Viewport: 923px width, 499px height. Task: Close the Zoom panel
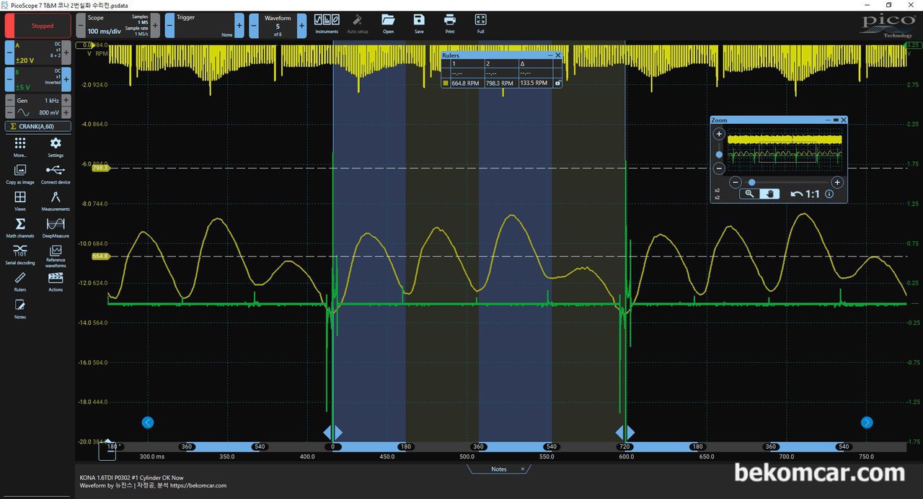click(x=844, y=120)
